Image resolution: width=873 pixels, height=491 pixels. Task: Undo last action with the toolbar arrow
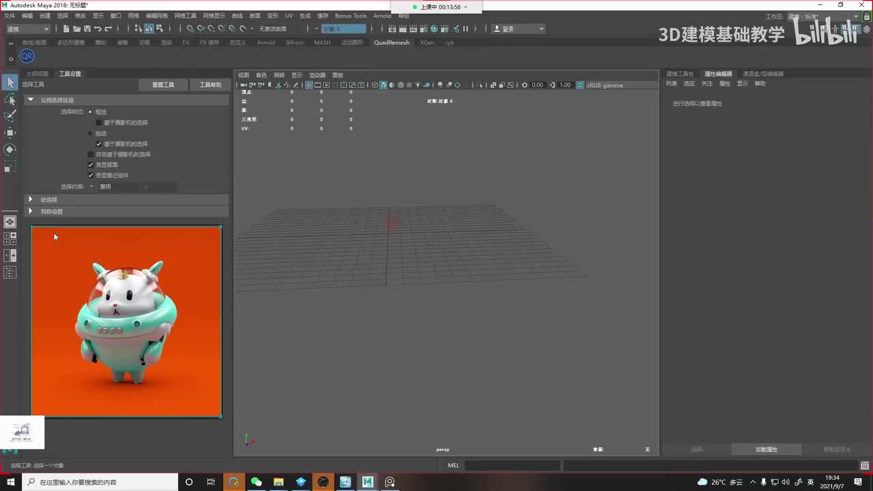[x=98, y=29]
